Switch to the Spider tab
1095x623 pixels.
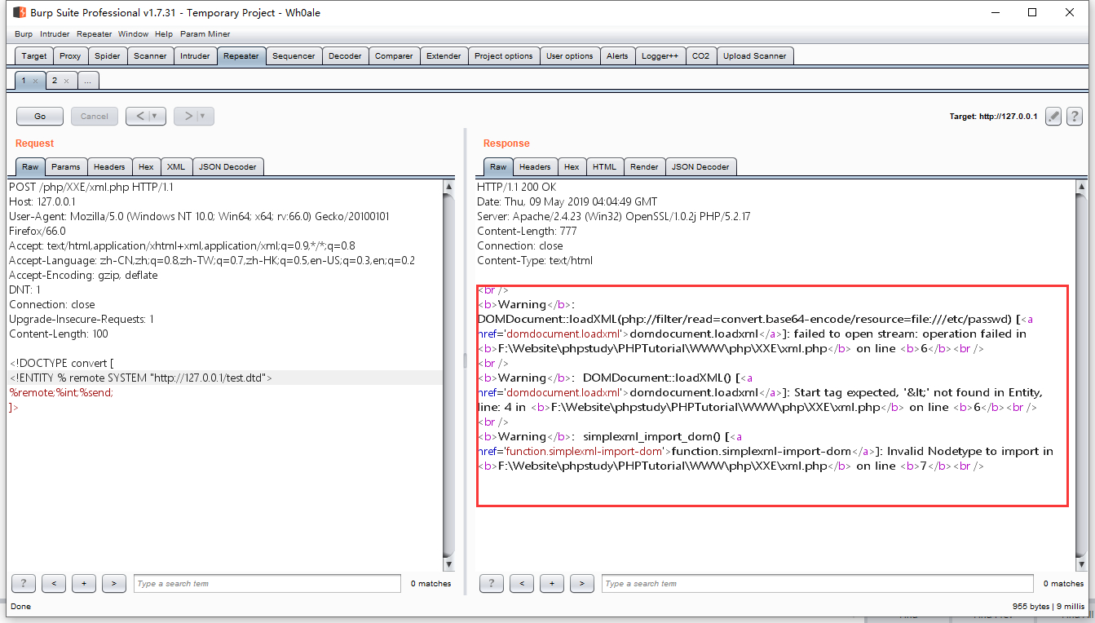tap(107, 55)
